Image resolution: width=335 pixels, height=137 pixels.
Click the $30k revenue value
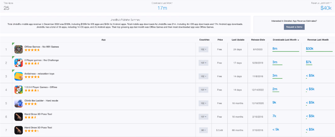pos(310,49)
